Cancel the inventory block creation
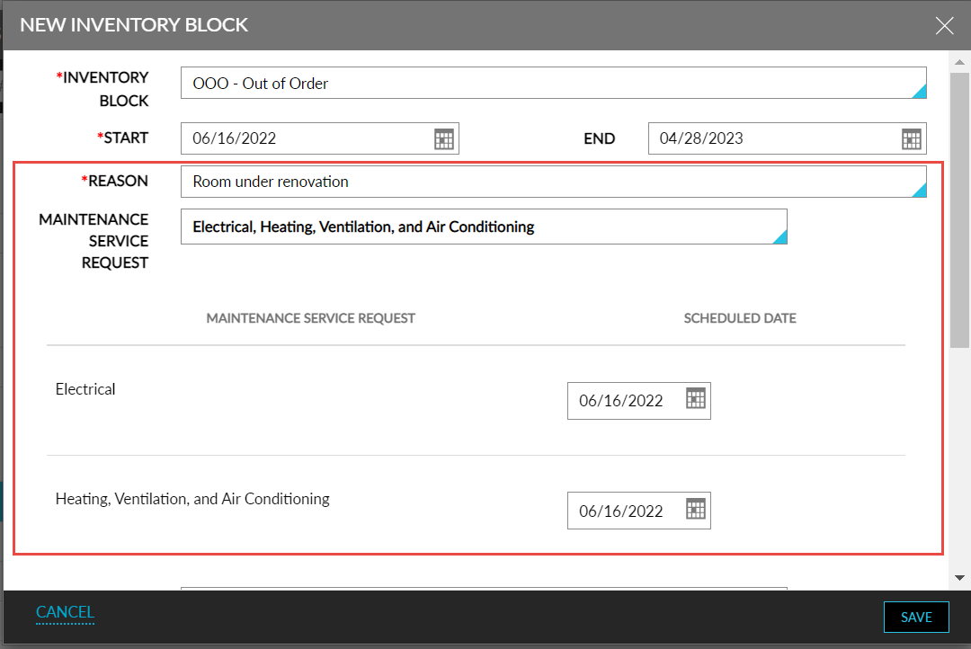This screenshot has width=971, height=649. click(x=65, y=611)
